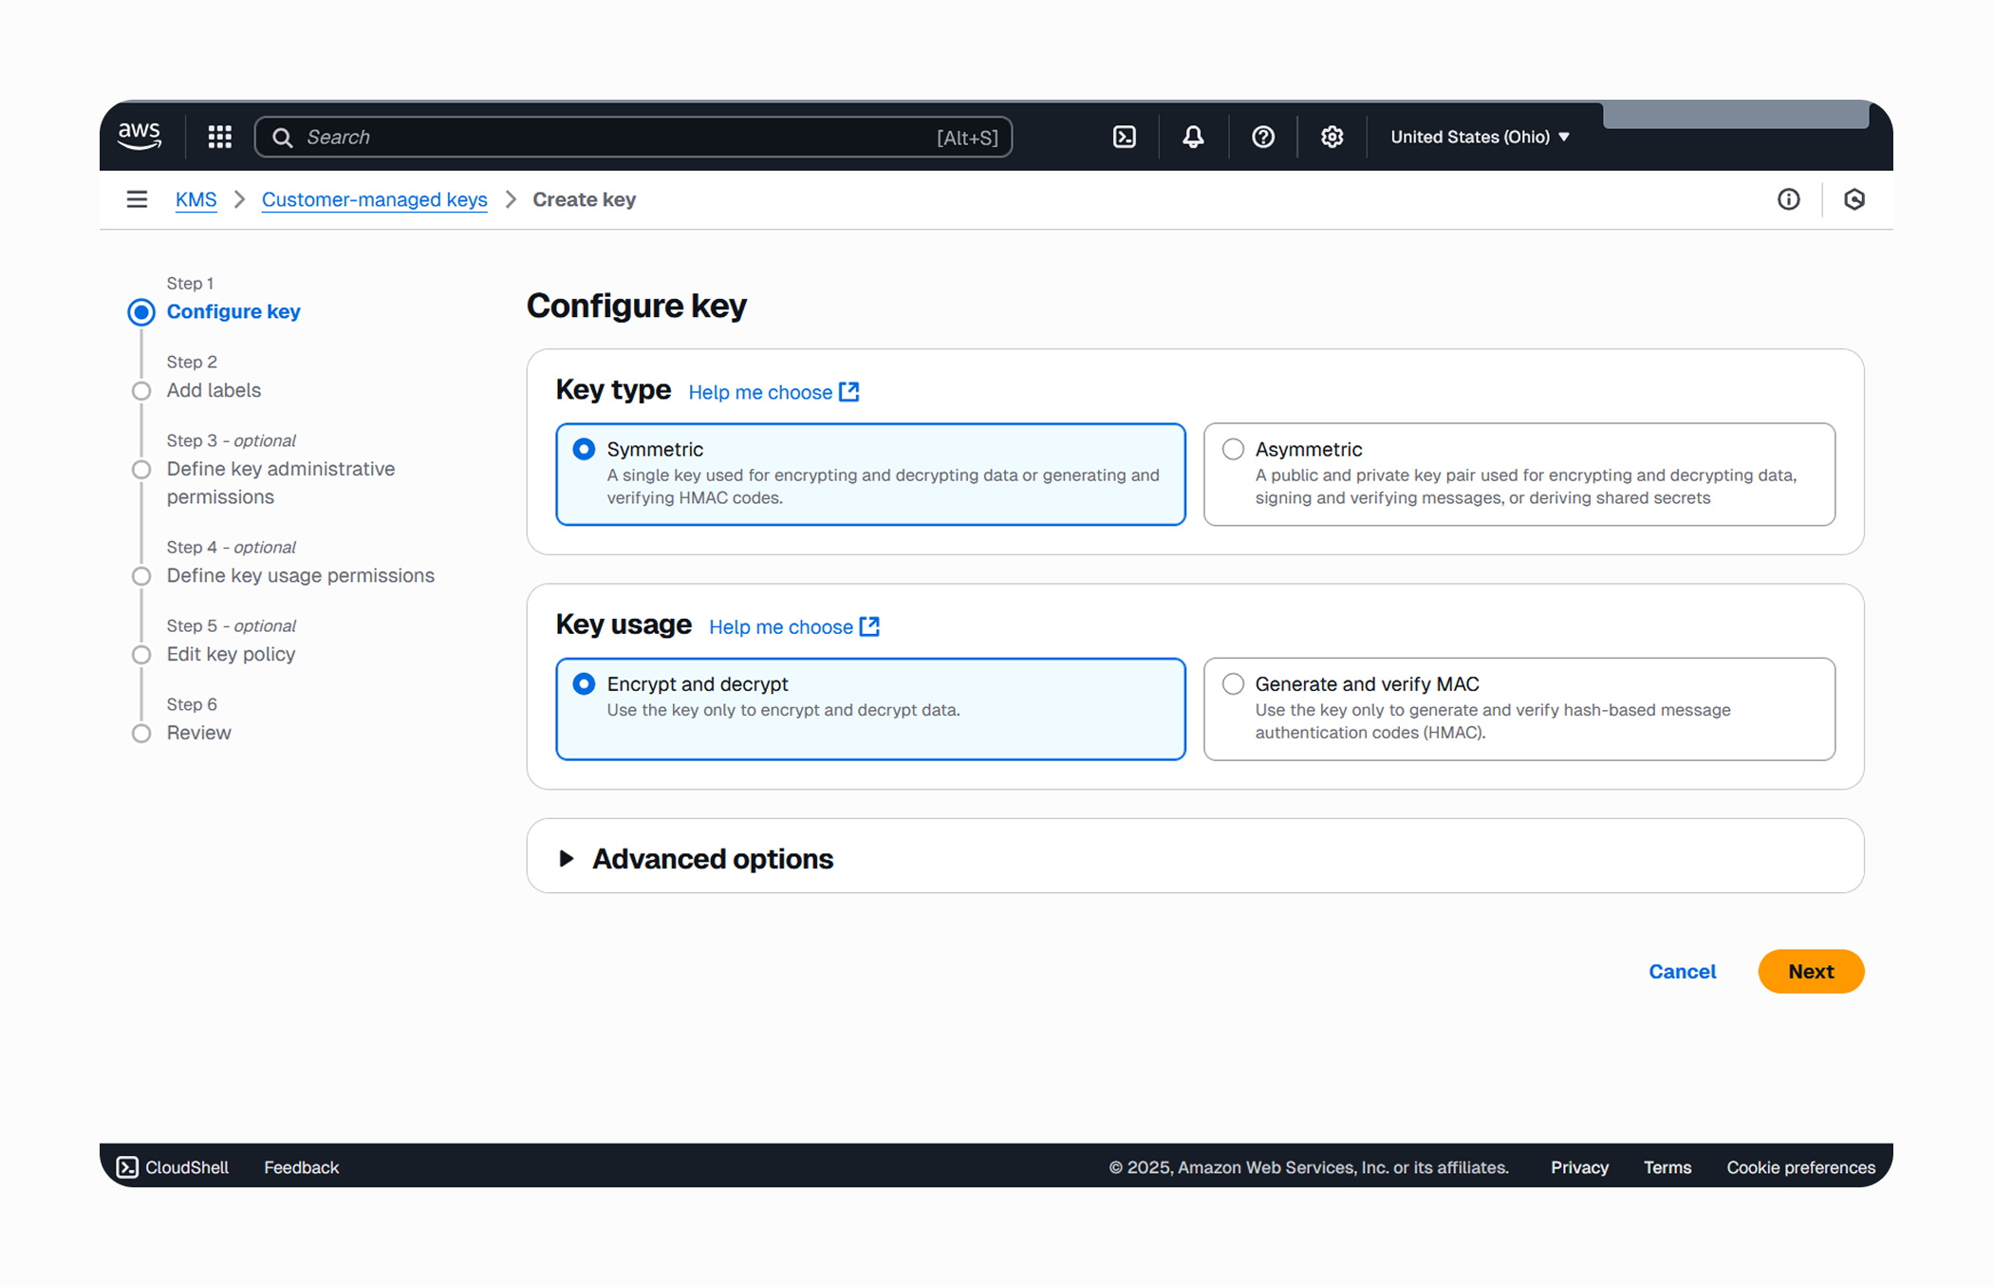Screen dimensions: 1993x1287
Task: Launch CloudShell from the top bar icon
Action: [x=1125, y=137]
